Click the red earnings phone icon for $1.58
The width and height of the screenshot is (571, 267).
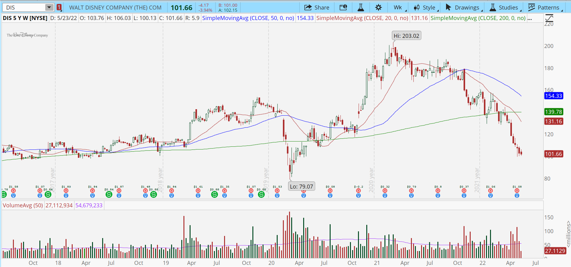click(13, 191)
